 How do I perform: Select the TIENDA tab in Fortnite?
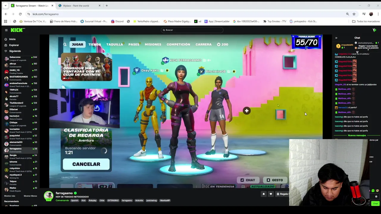point(95,45)
